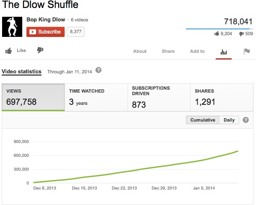This screenshot has height=205, width=256.
Task: Click the channel avatar dancer thumbnail
Action: coord(12,27)
